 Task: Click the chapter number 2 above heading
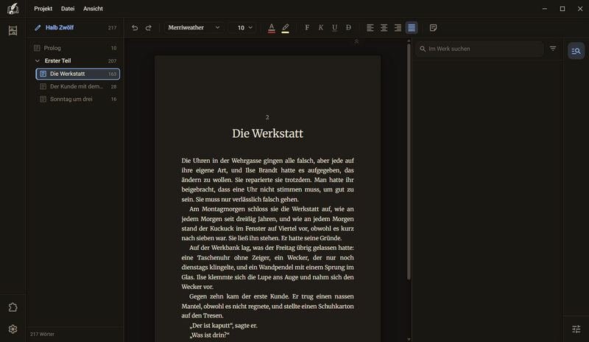[267, 117]
